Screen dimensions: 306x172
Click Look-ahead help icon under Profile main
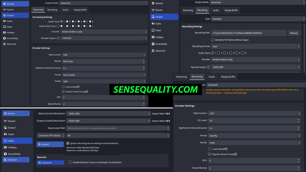pos(226,149)
